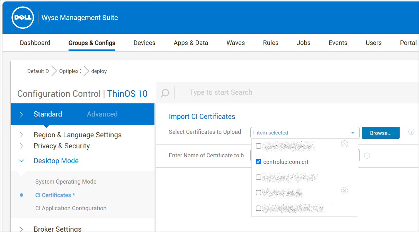Open CI Application Configuration
The height and width of the screenshot is (232, 419).
tap(71, 208)
